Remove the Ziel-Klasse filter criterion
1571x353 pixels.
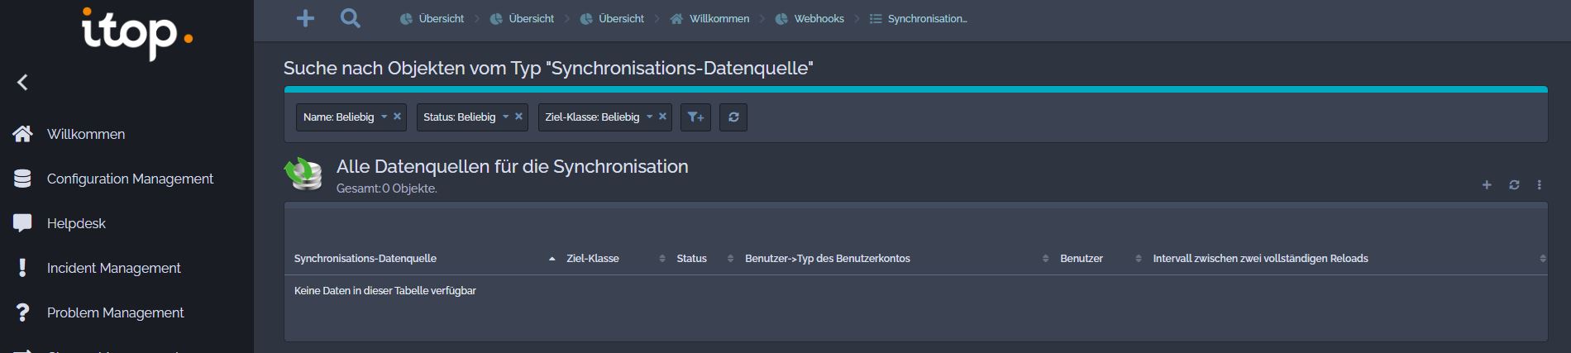point(662,117)
